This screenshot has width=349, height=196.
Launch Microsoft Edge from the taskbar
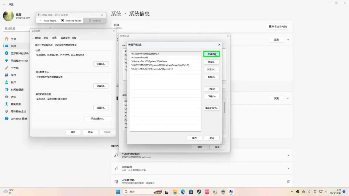183,192
